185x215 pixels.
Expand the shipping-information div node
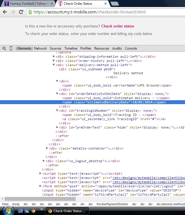click(x=54, y=56)
